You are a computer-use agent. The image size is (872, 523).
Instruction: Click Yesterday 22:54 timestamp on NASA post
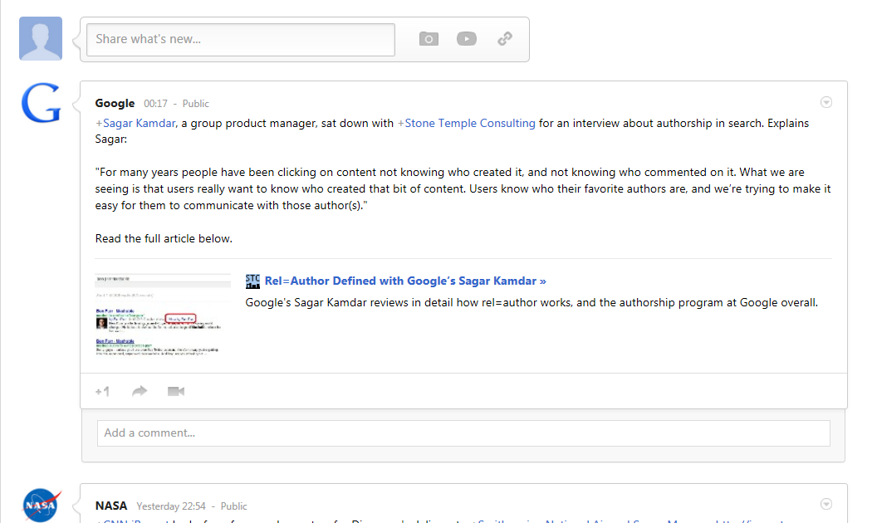point(171,506)
